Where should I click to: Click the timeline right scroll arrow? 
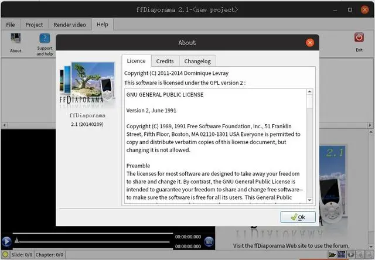coord(370,125)
